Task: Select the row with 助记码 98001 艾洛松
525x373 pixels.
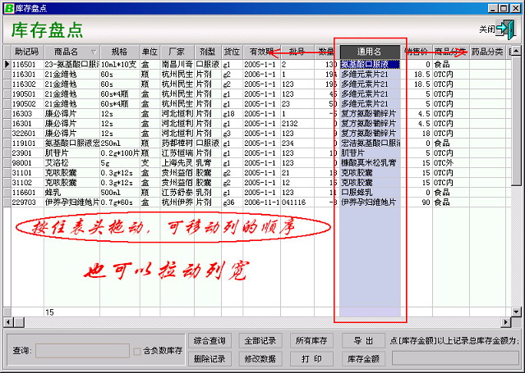Action: pyautogui.click(x=49, y=162)
